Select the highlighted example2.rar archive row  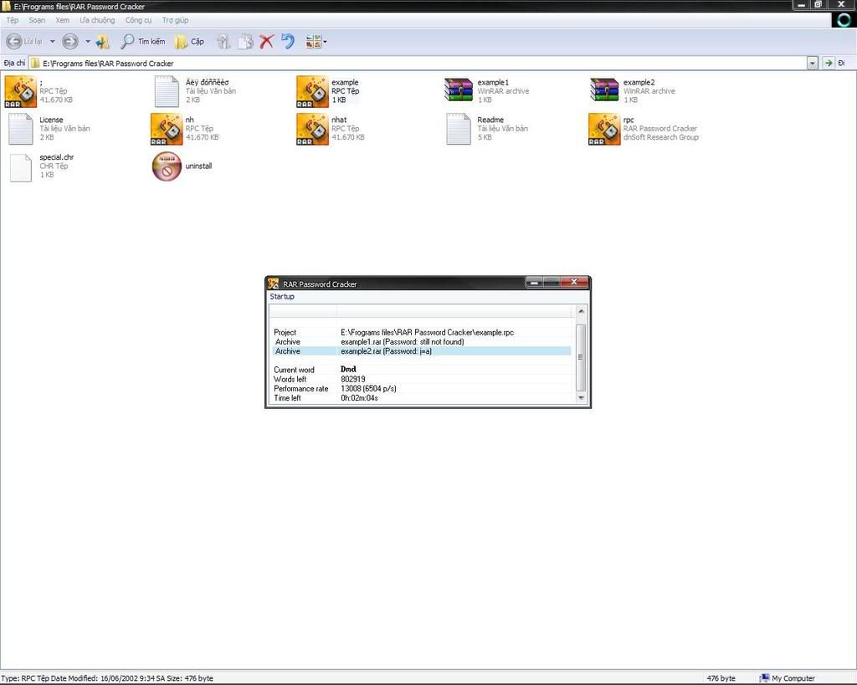(422, 351)
